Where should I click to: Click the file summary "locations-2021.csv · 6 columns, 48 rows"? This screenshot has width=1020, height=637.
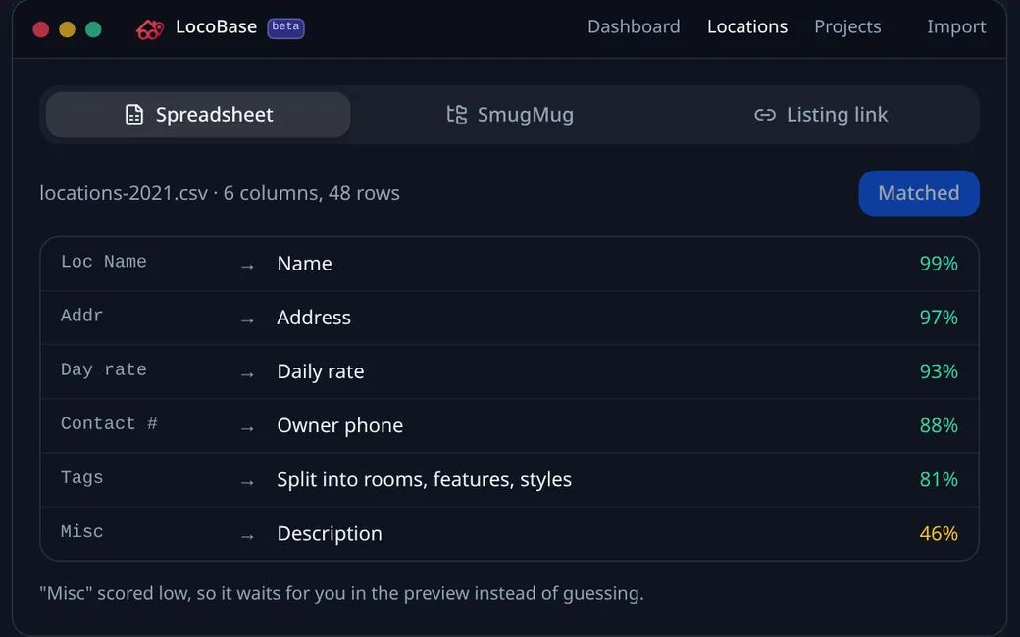[x=220, y=193]
